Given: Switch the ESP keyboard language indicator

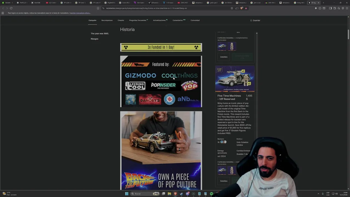Looking at the screenshot, I should pyautogui.click(x=328, y=194).
